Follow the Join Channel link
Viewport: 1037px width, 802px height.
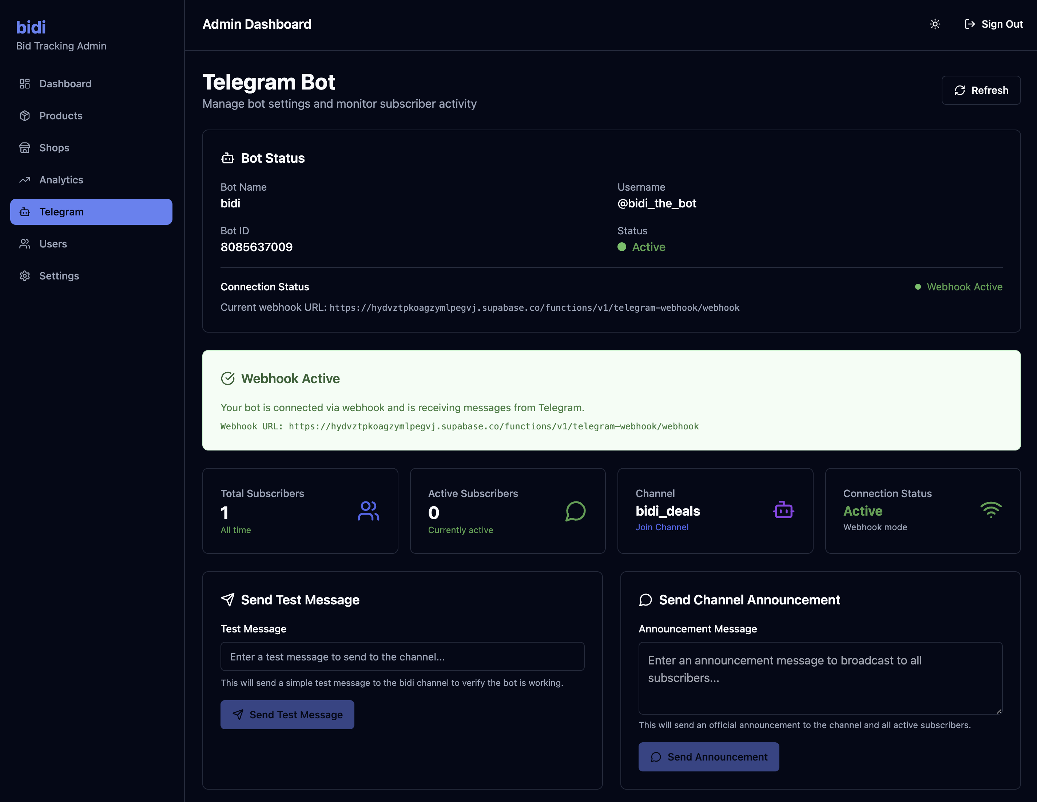point(661,527)
